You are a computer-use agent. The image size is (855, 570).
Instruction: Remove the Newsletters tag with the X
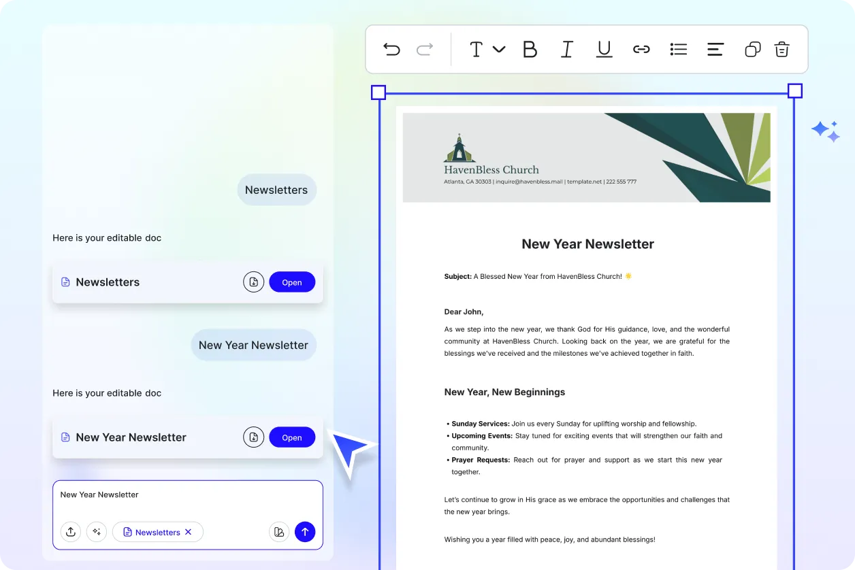coord(189,532)
